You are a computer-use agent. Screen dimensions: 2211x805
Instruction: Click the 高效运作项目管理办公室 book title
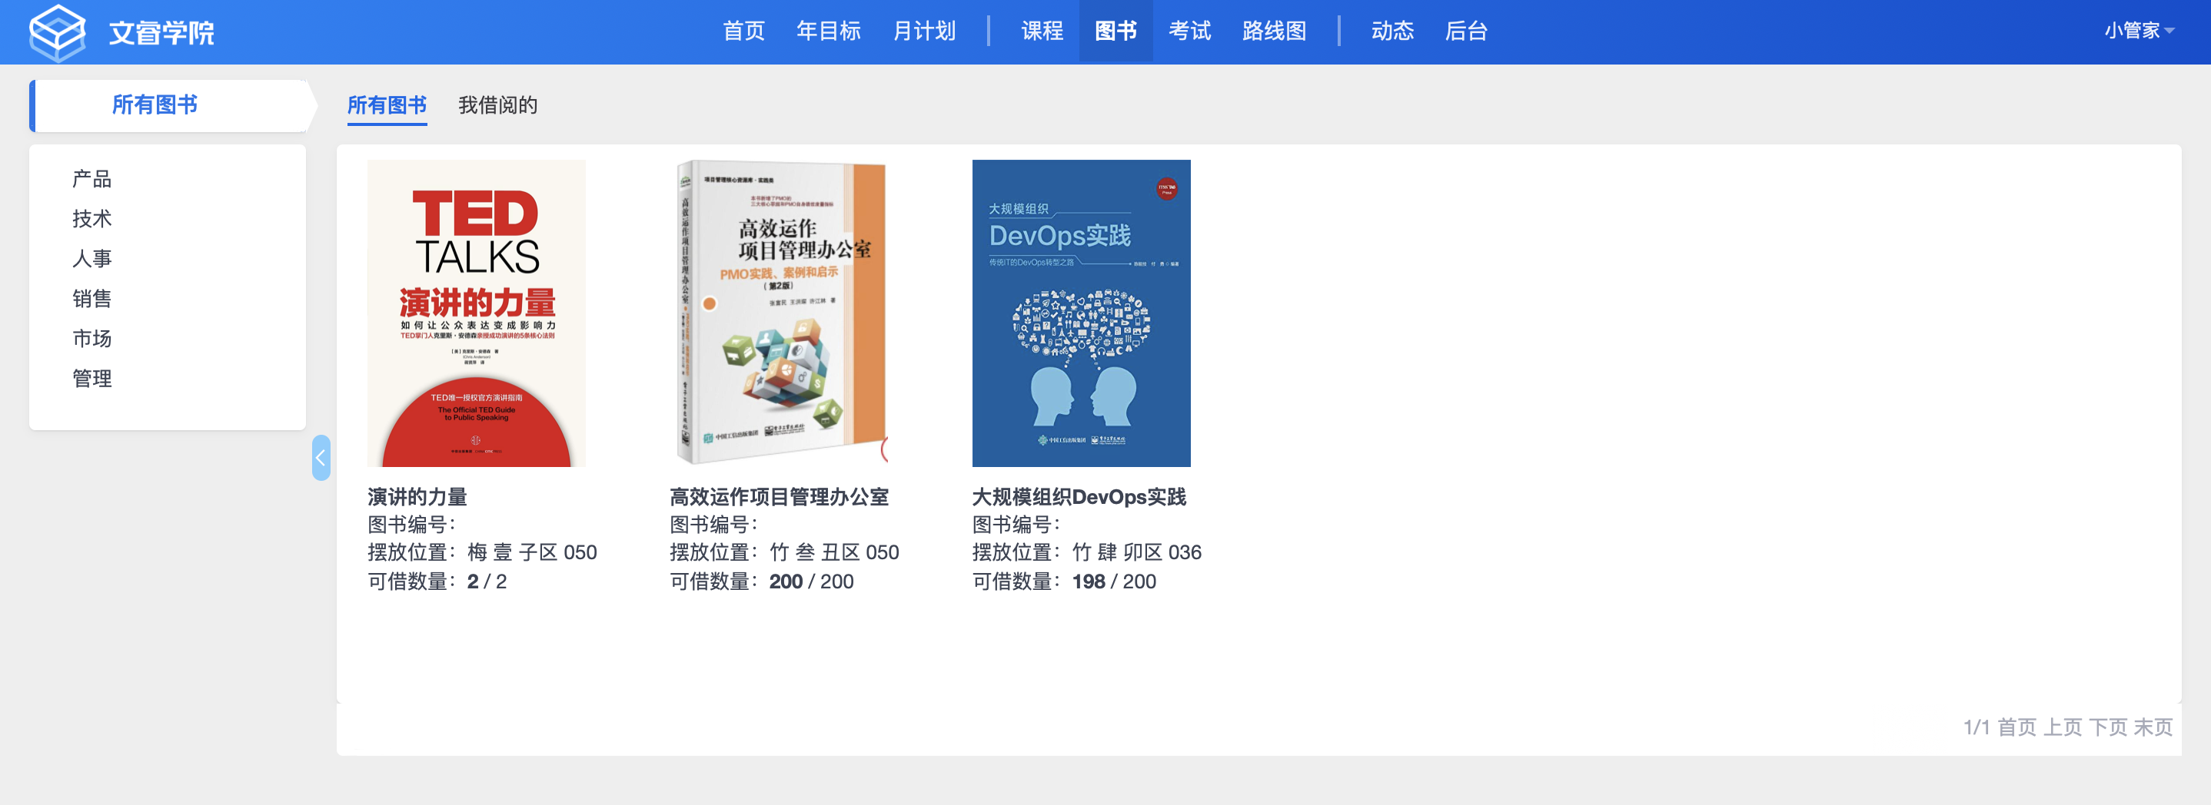tap(780, 496)
